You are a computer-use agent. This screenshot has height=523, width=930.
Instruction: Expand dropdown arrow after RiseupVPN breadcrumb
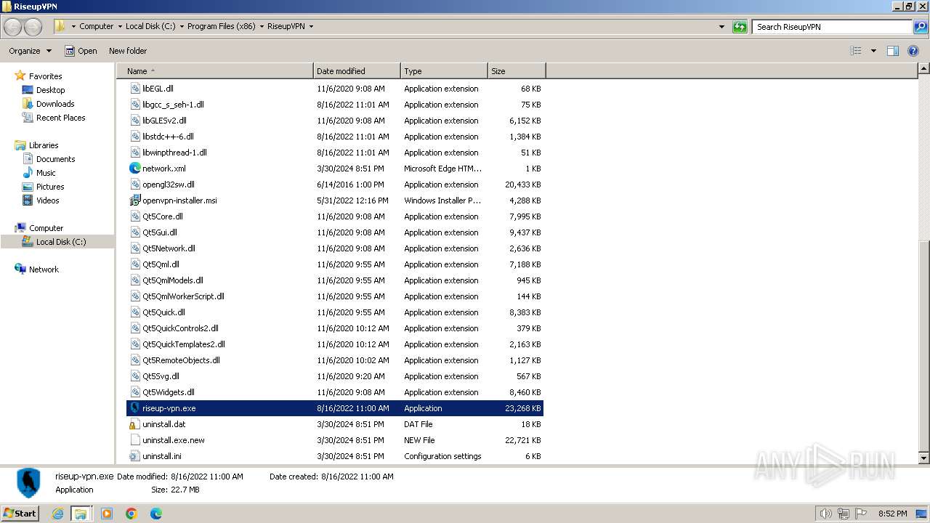click(311, 26)
